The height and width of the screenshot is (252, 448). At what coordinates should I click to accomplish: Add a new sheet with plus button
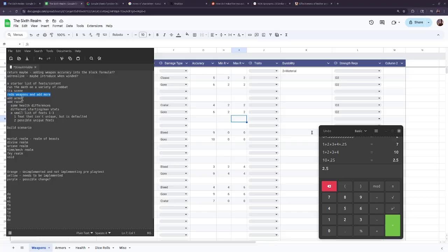[13, 248]
